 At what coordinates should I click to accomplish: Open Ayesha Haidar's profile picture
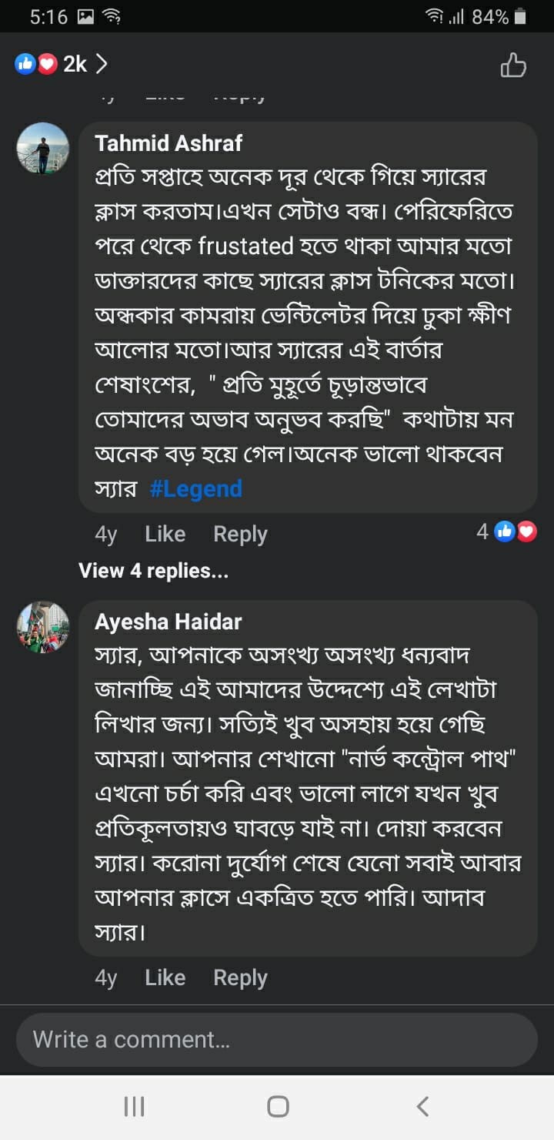[x=43, y=627]
